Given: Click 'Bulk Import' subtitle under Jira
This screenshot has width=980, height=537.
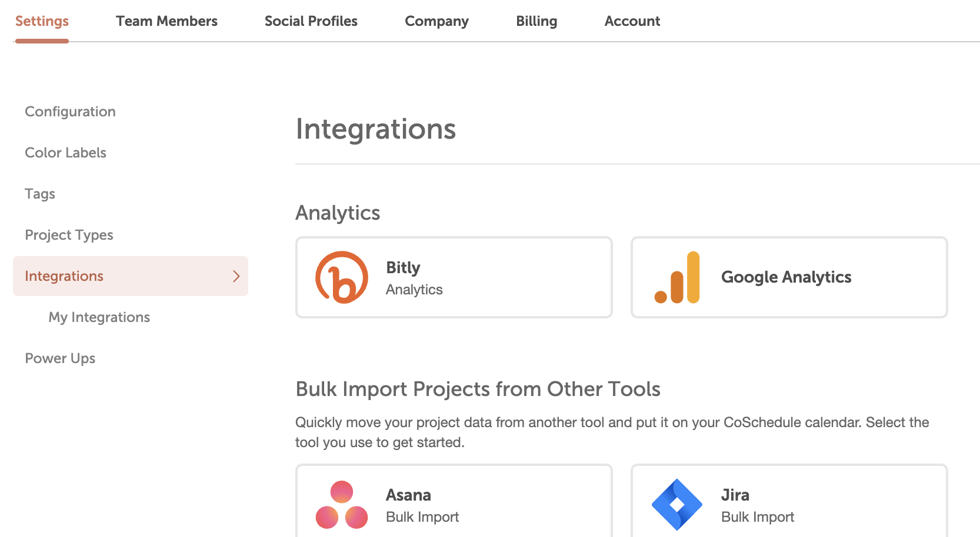Looking at the screenshot, I should coord(758,517).
